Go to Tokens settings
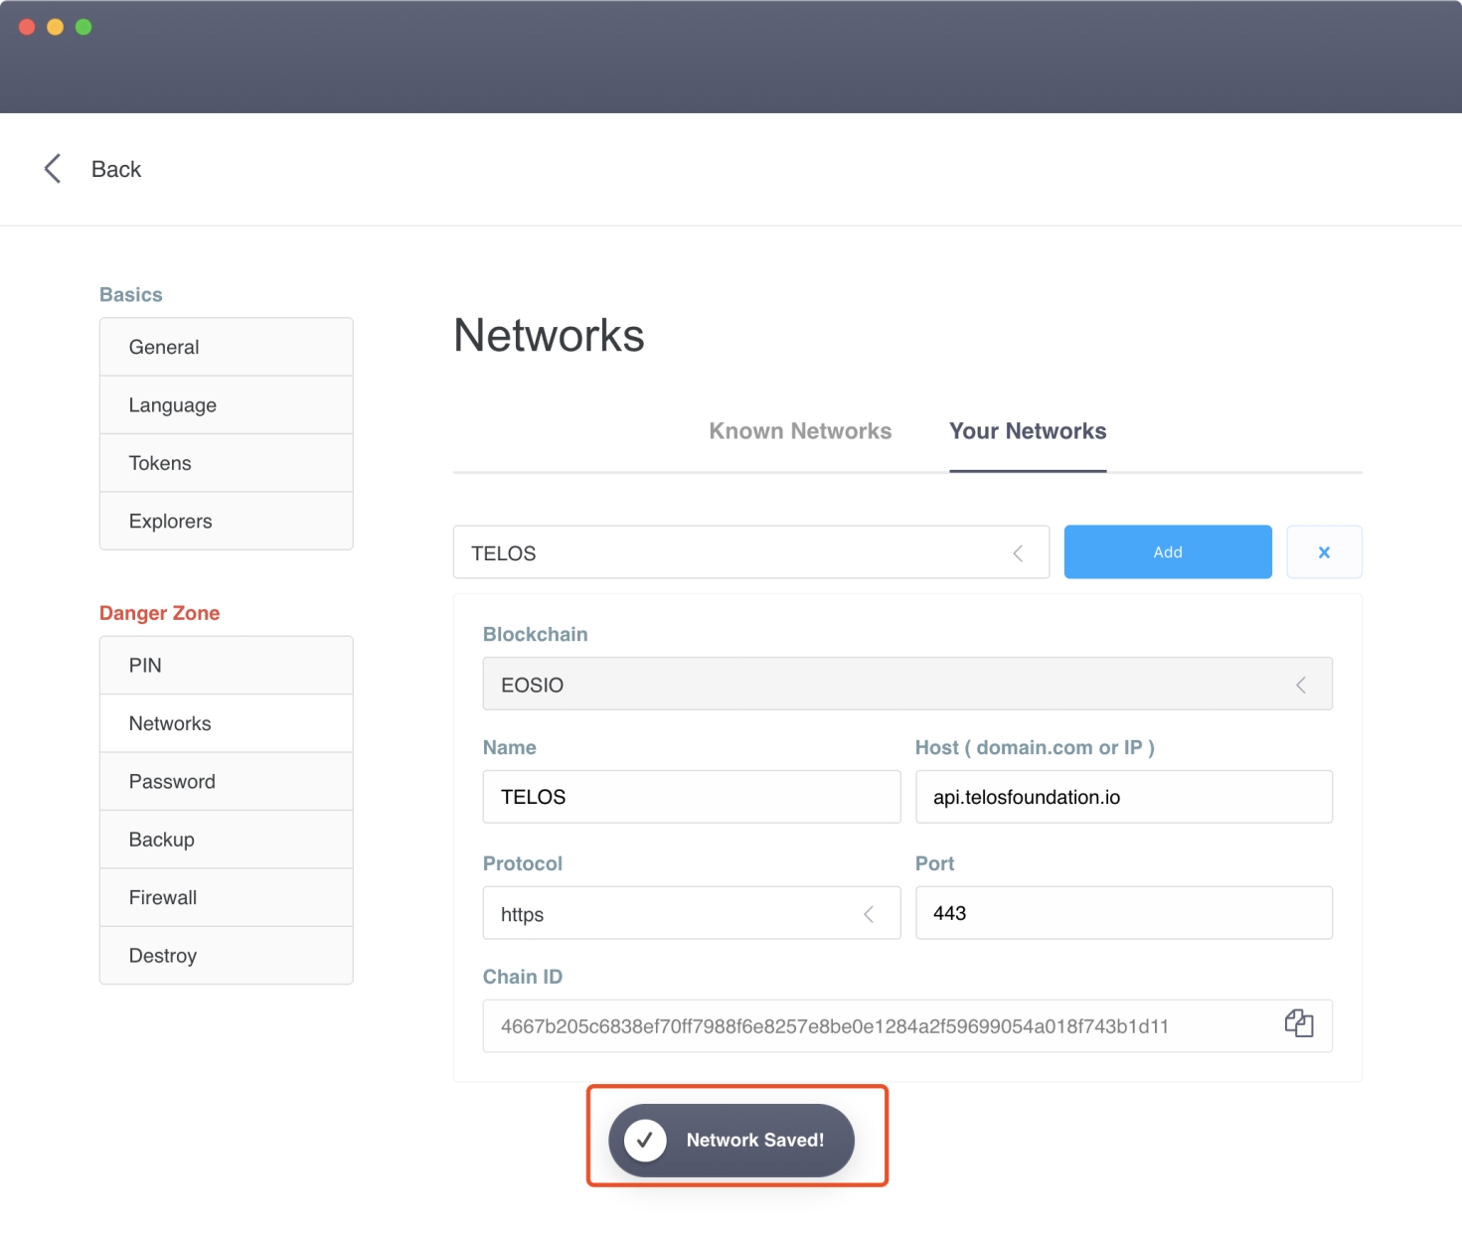Image resolution: width=1462 pixels, height=1234 pixels. [227, 463]
